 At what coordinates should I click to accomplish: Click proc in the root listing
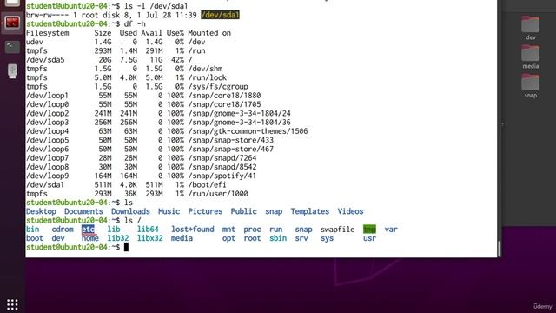[252, 230]
